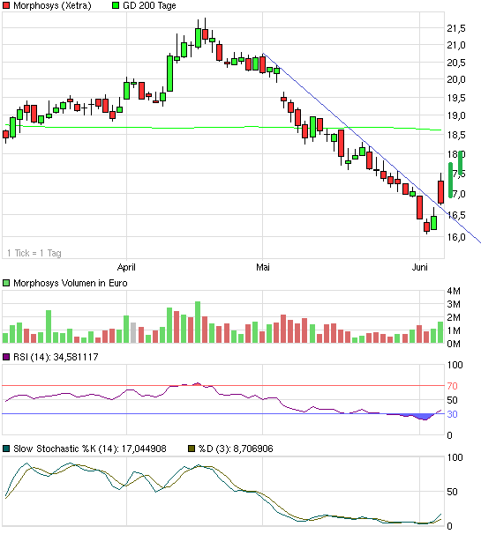Click the 'Mai' month axis label
481x534 pixels.
[263, 267]
